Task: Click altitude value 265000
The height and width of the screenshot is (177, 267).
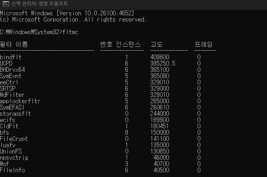Action: 160,101
